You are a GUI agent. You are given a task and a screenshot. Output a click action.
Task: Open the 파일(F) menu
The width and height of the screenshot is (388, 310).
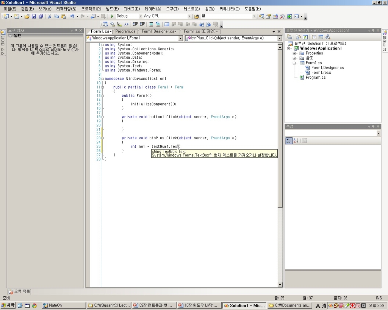tap(10, 9)
